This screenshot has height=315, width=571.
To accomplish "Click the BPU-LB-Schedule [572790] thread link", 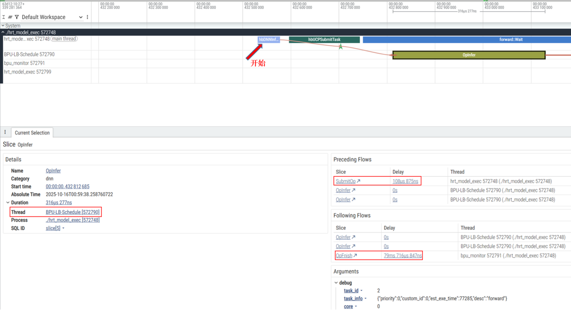I will pyautogui.click(x=73, y=212).
